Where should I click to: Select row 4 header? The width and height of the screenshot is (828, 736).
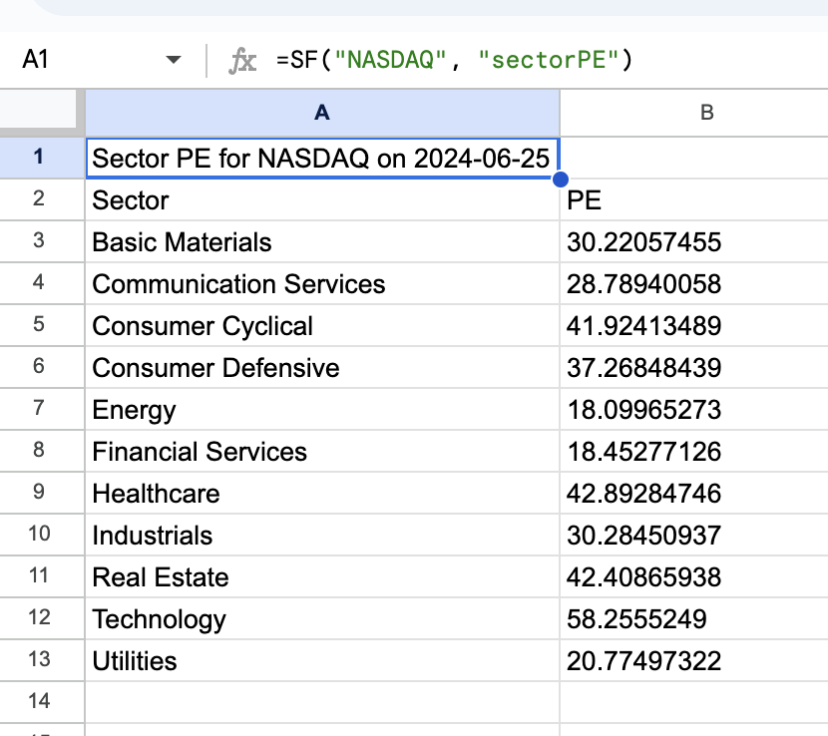[42, 283]
